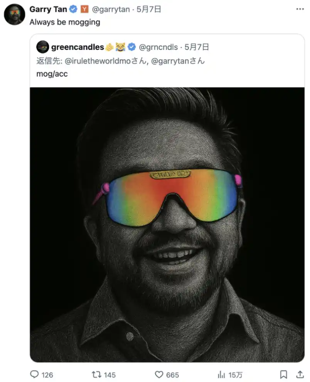Click the 5月7日 timestamp on Garry's post
310x382 pixels.
pos(149,10)
